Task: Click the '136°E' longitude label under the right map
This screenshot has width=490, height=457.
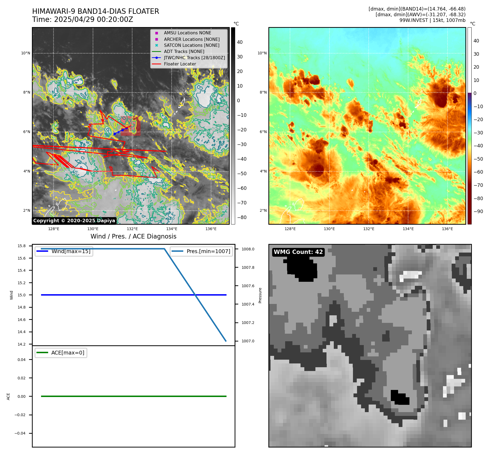Action: [448, 229]
